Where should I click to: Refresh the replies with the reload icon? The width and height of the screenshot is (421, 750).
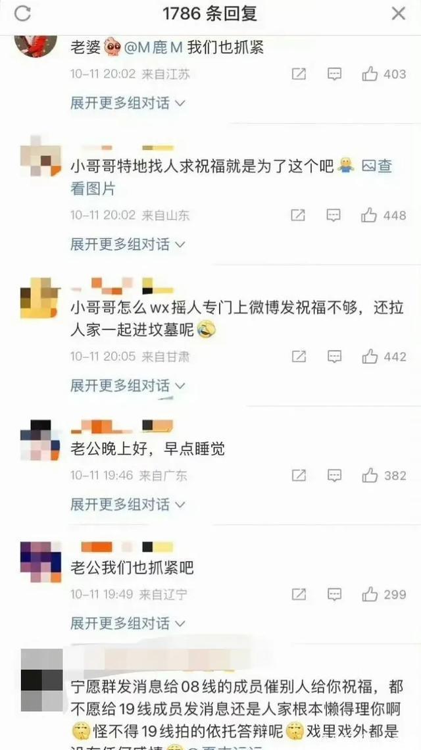tap(22, 13)
